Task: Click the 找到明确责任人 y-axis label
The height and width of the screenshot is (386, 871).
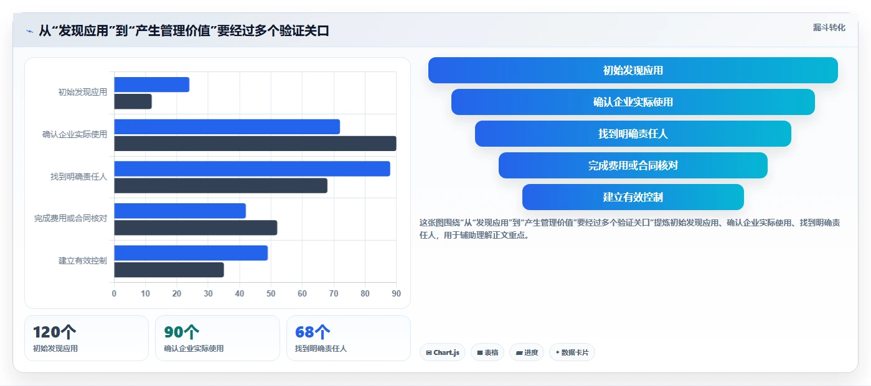Action: pos(79,177)
